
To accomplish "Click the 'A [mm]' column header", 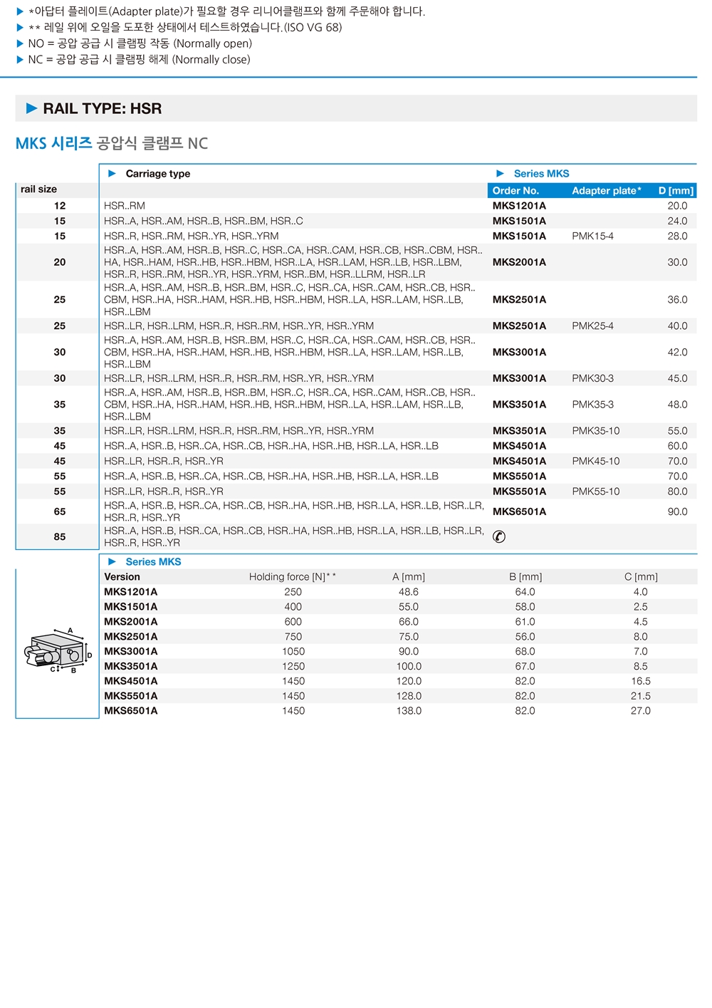I will 409,577.
